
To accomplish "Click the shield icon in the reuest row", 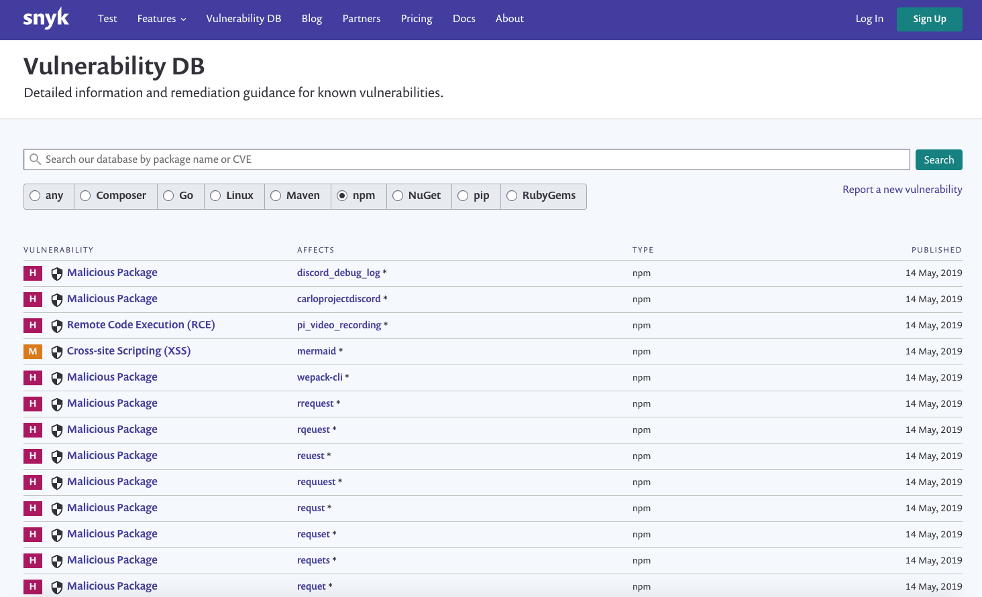I will pyautogui.click(x=57, y=456).
